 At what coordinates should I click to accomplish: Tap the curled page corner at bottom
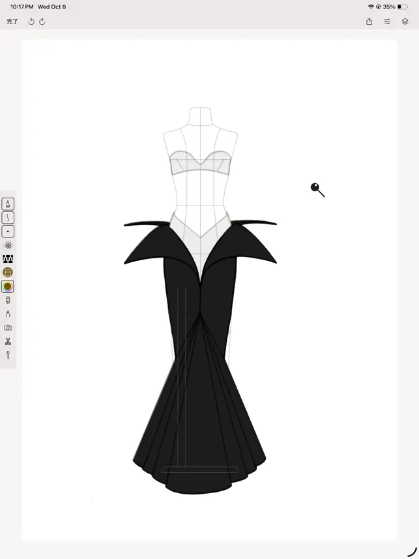412,552
